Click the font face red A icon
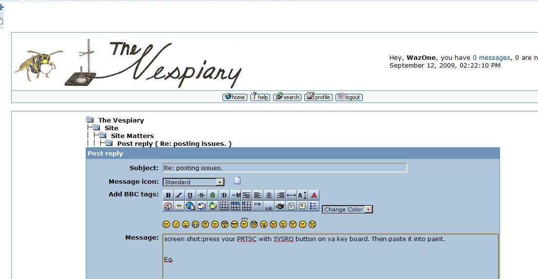538x279 pixels. click(314, 195)
